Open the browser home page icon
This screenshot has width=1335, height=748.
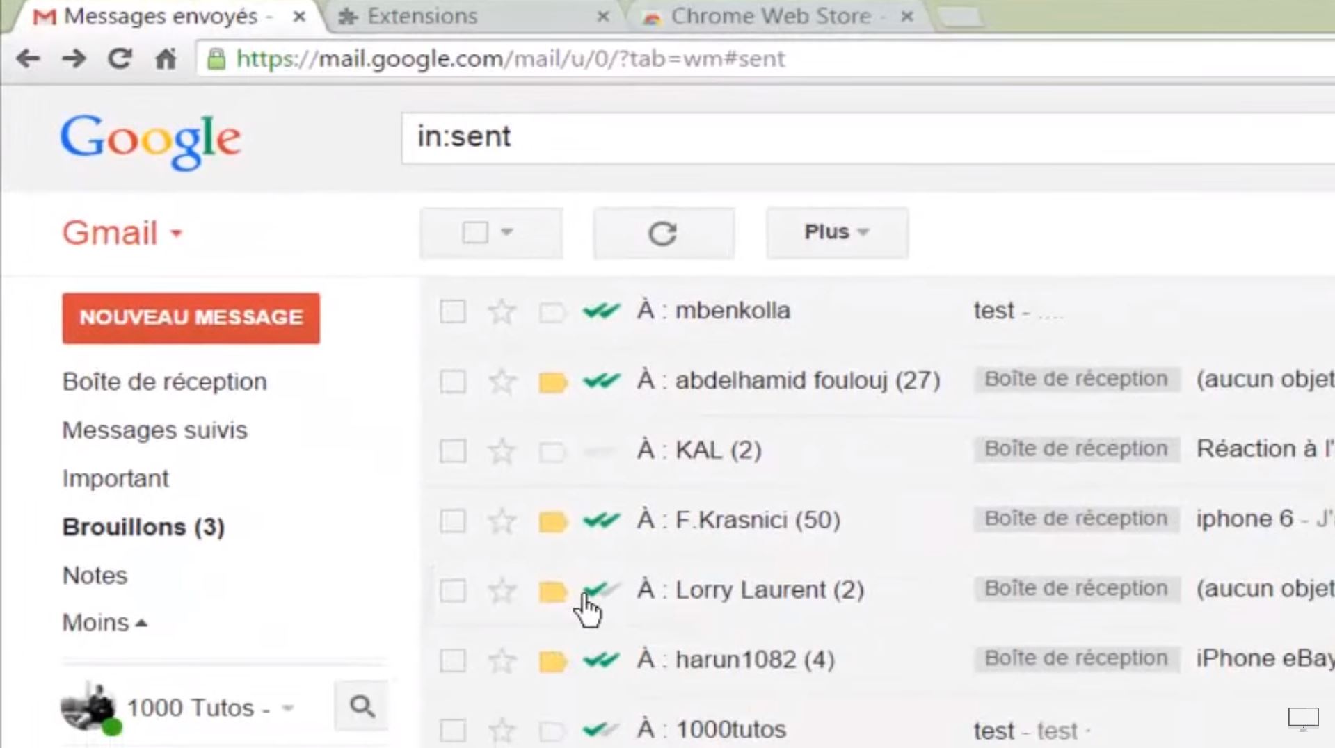pos(166,58)
